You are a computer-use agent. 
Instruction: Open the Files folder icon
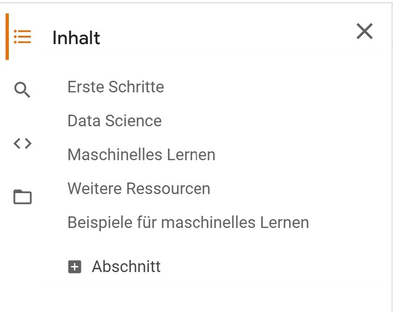point(23,197)
